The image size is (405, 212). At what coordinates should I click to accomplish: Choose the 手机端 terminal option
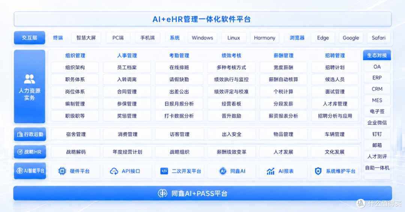coord(147,38)
